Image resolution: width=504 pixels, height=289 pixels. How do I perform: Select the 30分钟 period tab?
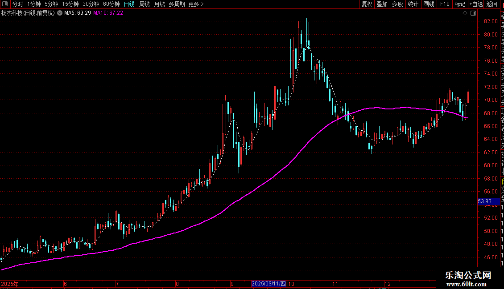[x=91, y=4]
